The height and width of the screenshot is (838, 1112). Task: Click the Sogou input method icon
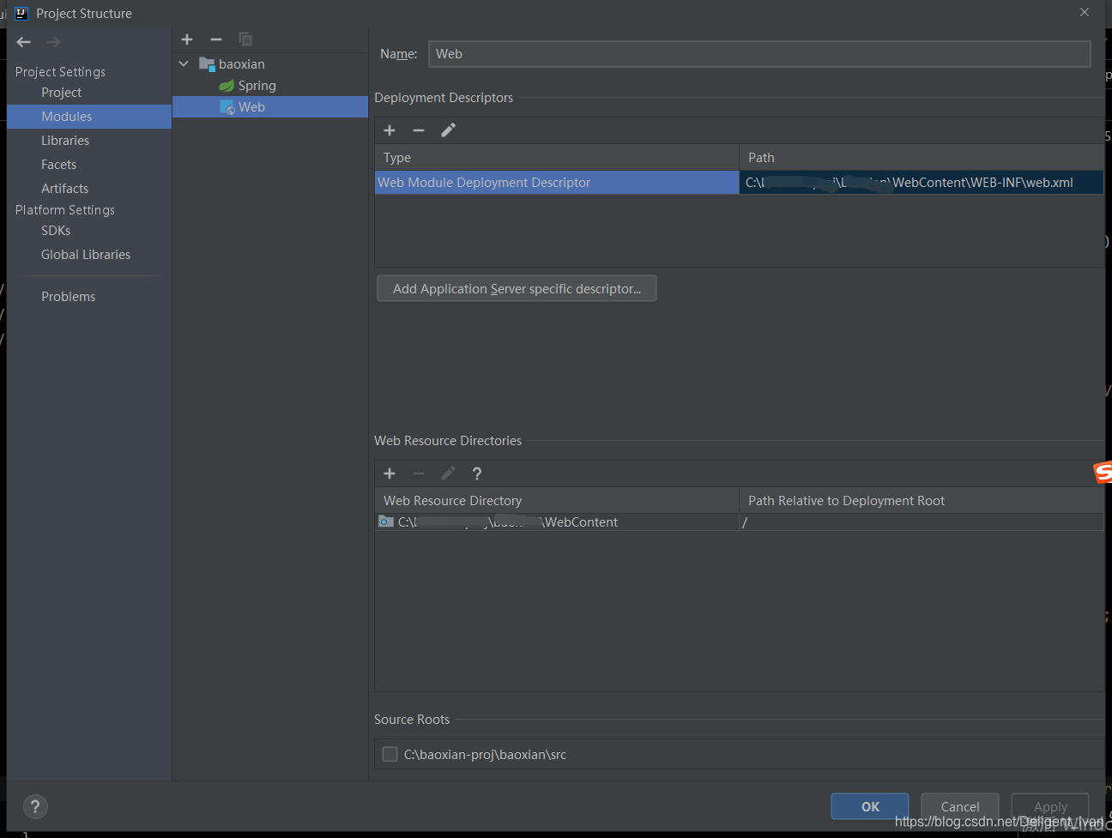point(1103,472)
